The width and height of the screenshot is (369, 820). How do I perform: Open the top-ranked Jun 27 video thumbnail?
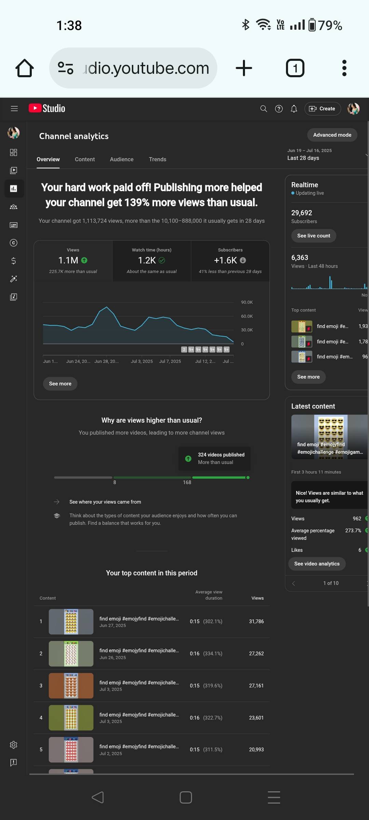click(71, 621)
